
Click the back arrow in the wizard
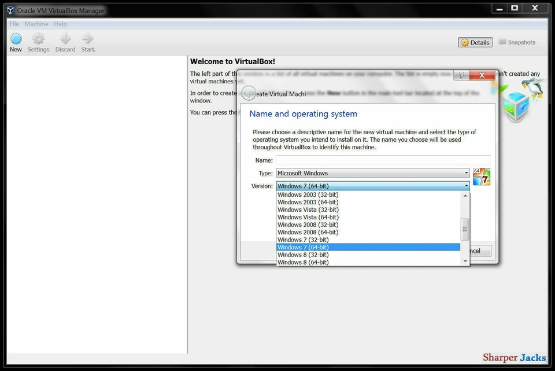click(249, 93)
